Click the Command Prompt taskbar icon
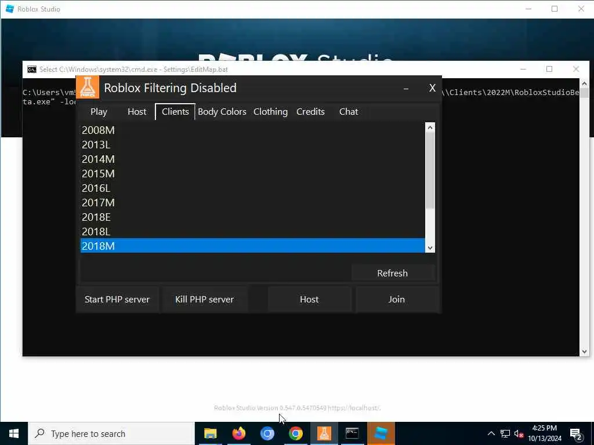The image size is (594, 445). click(352, 433)
